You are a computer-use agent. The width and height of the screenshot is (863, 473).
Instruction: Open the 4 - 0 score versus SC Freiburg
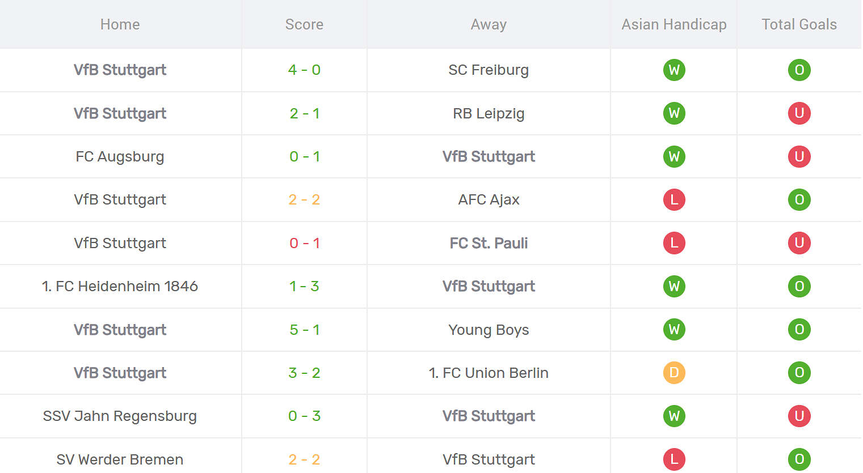pyautogui.click(x=304, y=70)
